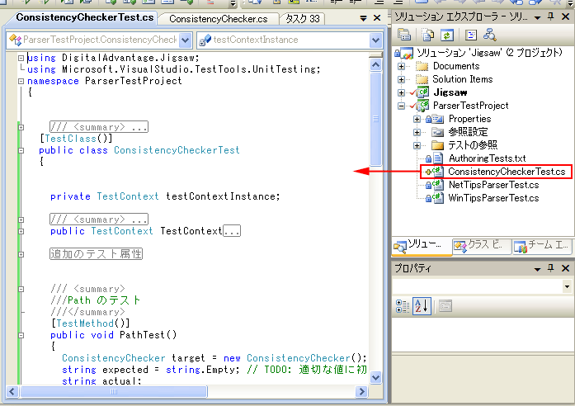Select WinTipsParserTest.cs in the tree
575x406 pixels.
[x=493, y=198]
